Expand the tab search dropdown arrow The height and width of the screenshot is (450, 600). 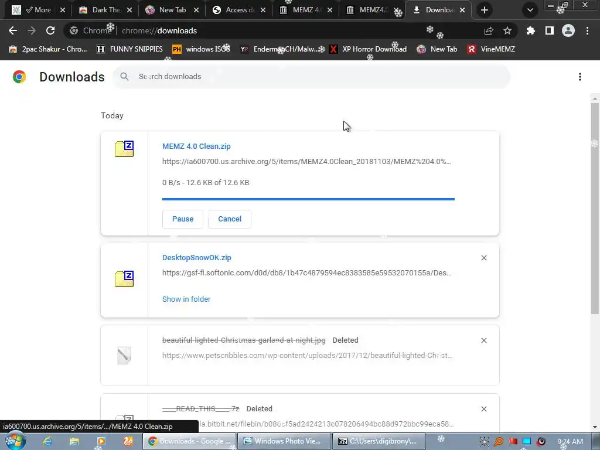pos(530,10)
